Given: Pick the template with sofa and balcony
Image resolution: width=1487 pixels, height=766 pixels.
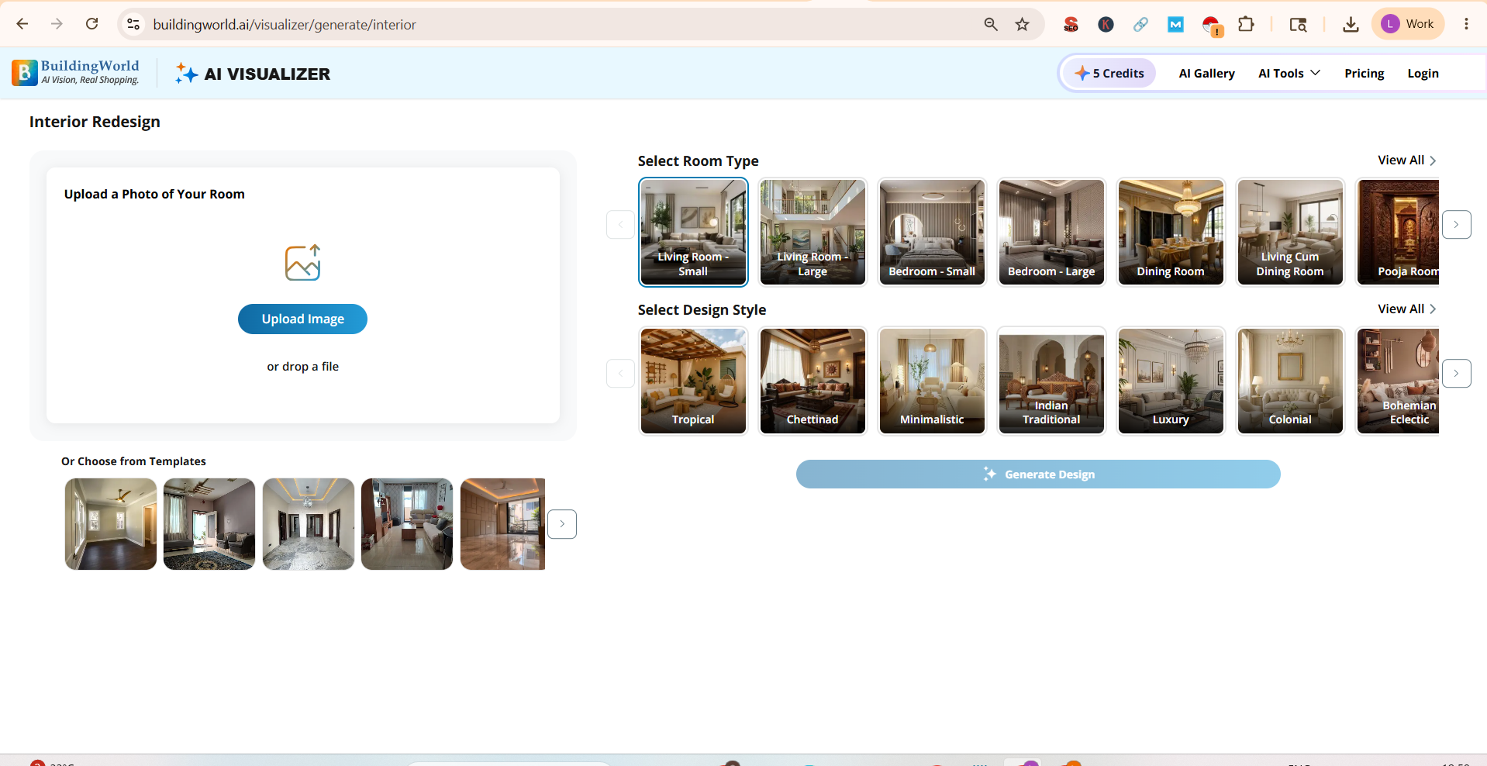Looking at the screenshot, I should [x=407, y=524].
